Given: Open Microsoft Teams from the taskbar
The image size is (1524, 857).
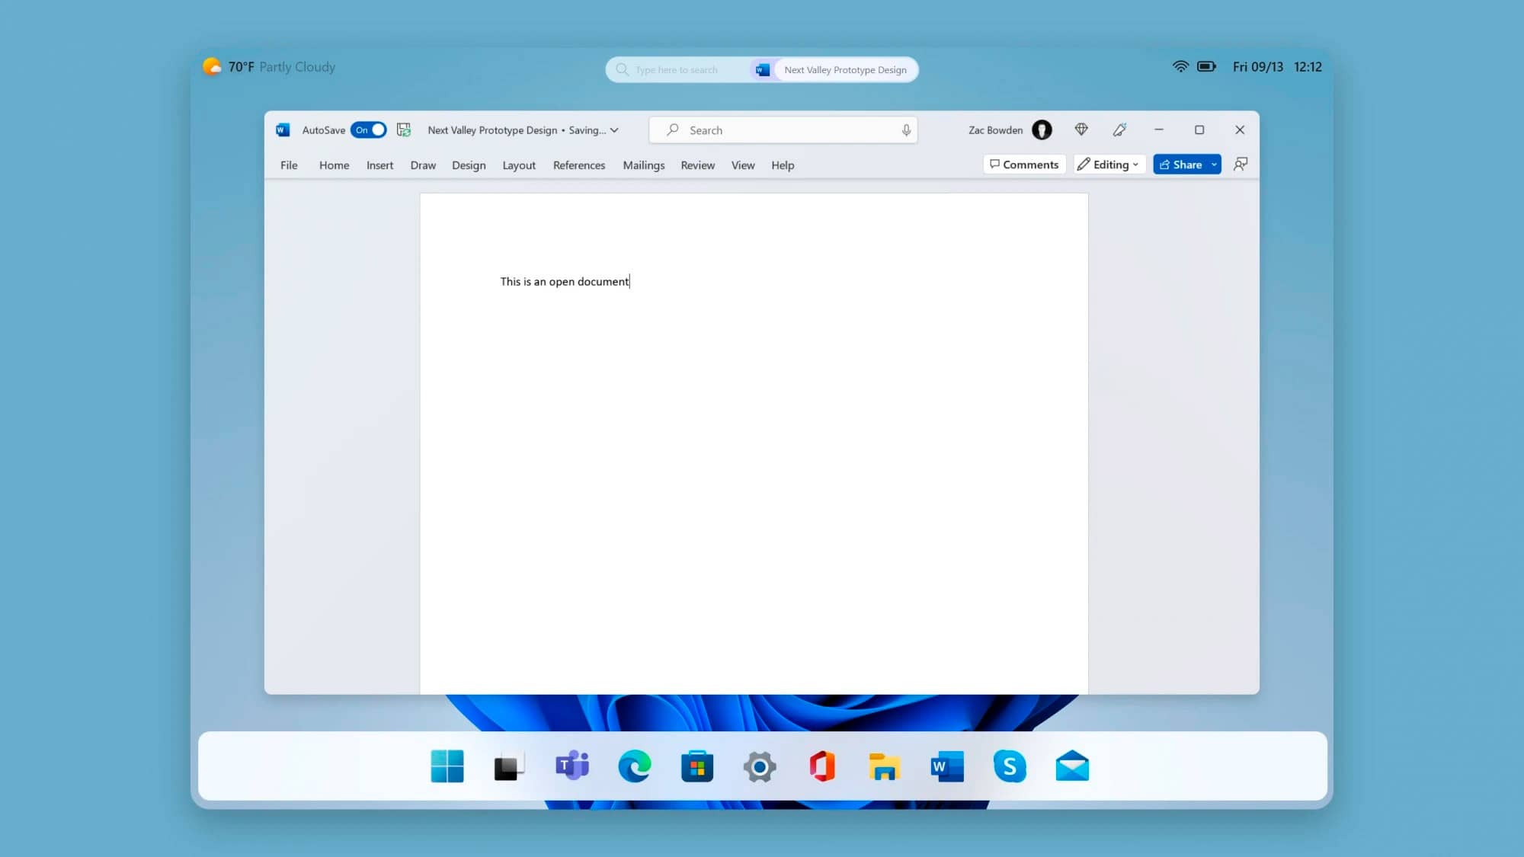Looking at the screenshot, I should 572,766.
